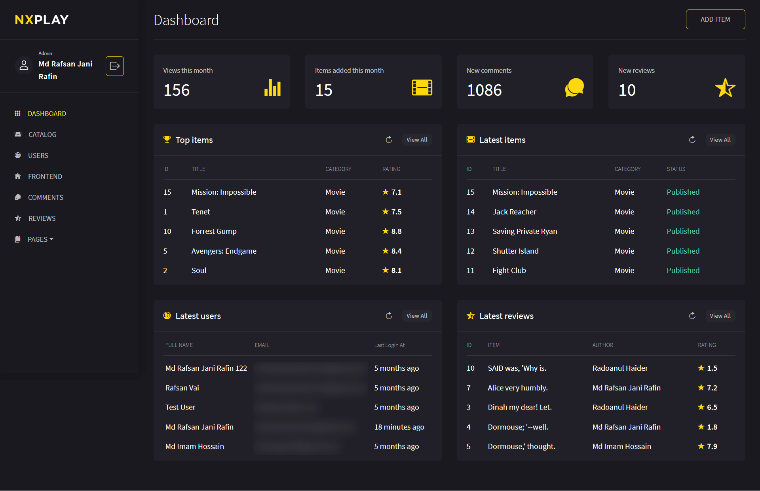Refresh the Latest users panel
The image size is (760, 491).
pos(389,316)
